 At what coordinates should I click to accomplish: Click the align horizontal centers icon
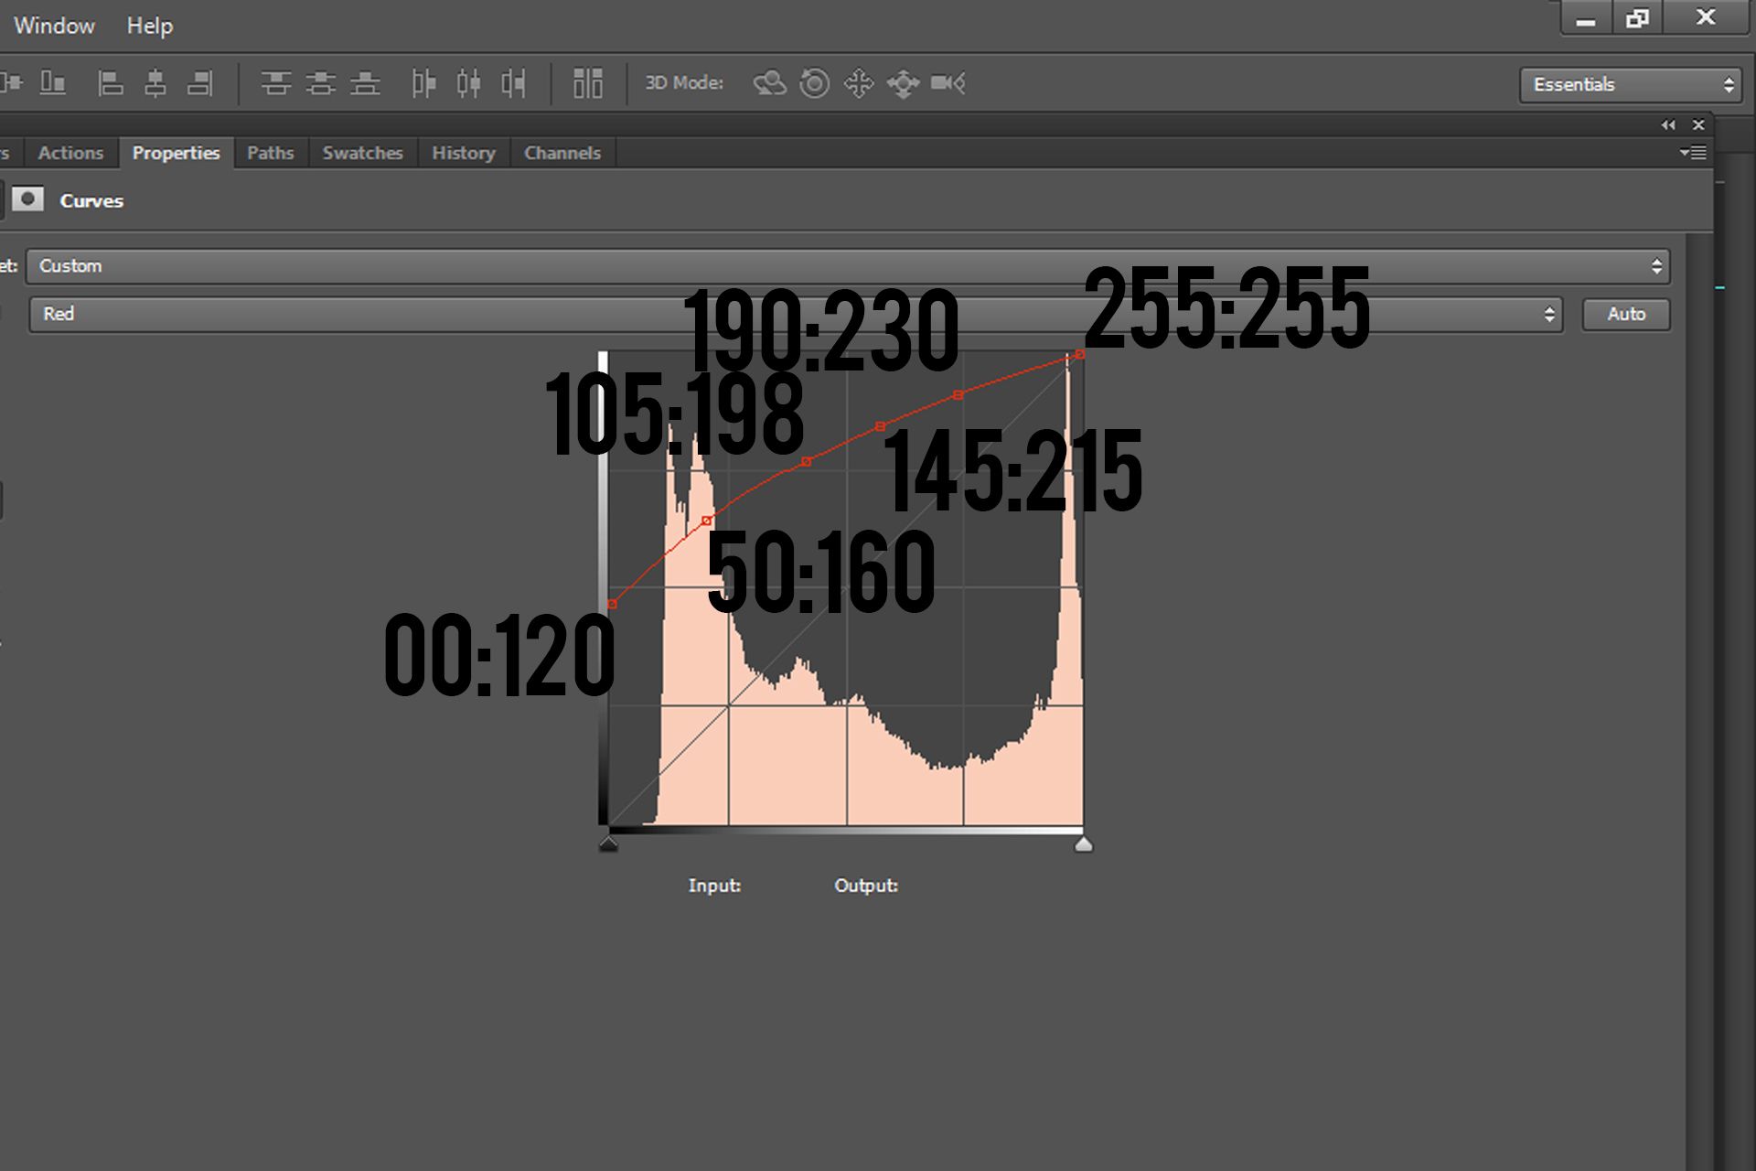(x=155, y=83)
